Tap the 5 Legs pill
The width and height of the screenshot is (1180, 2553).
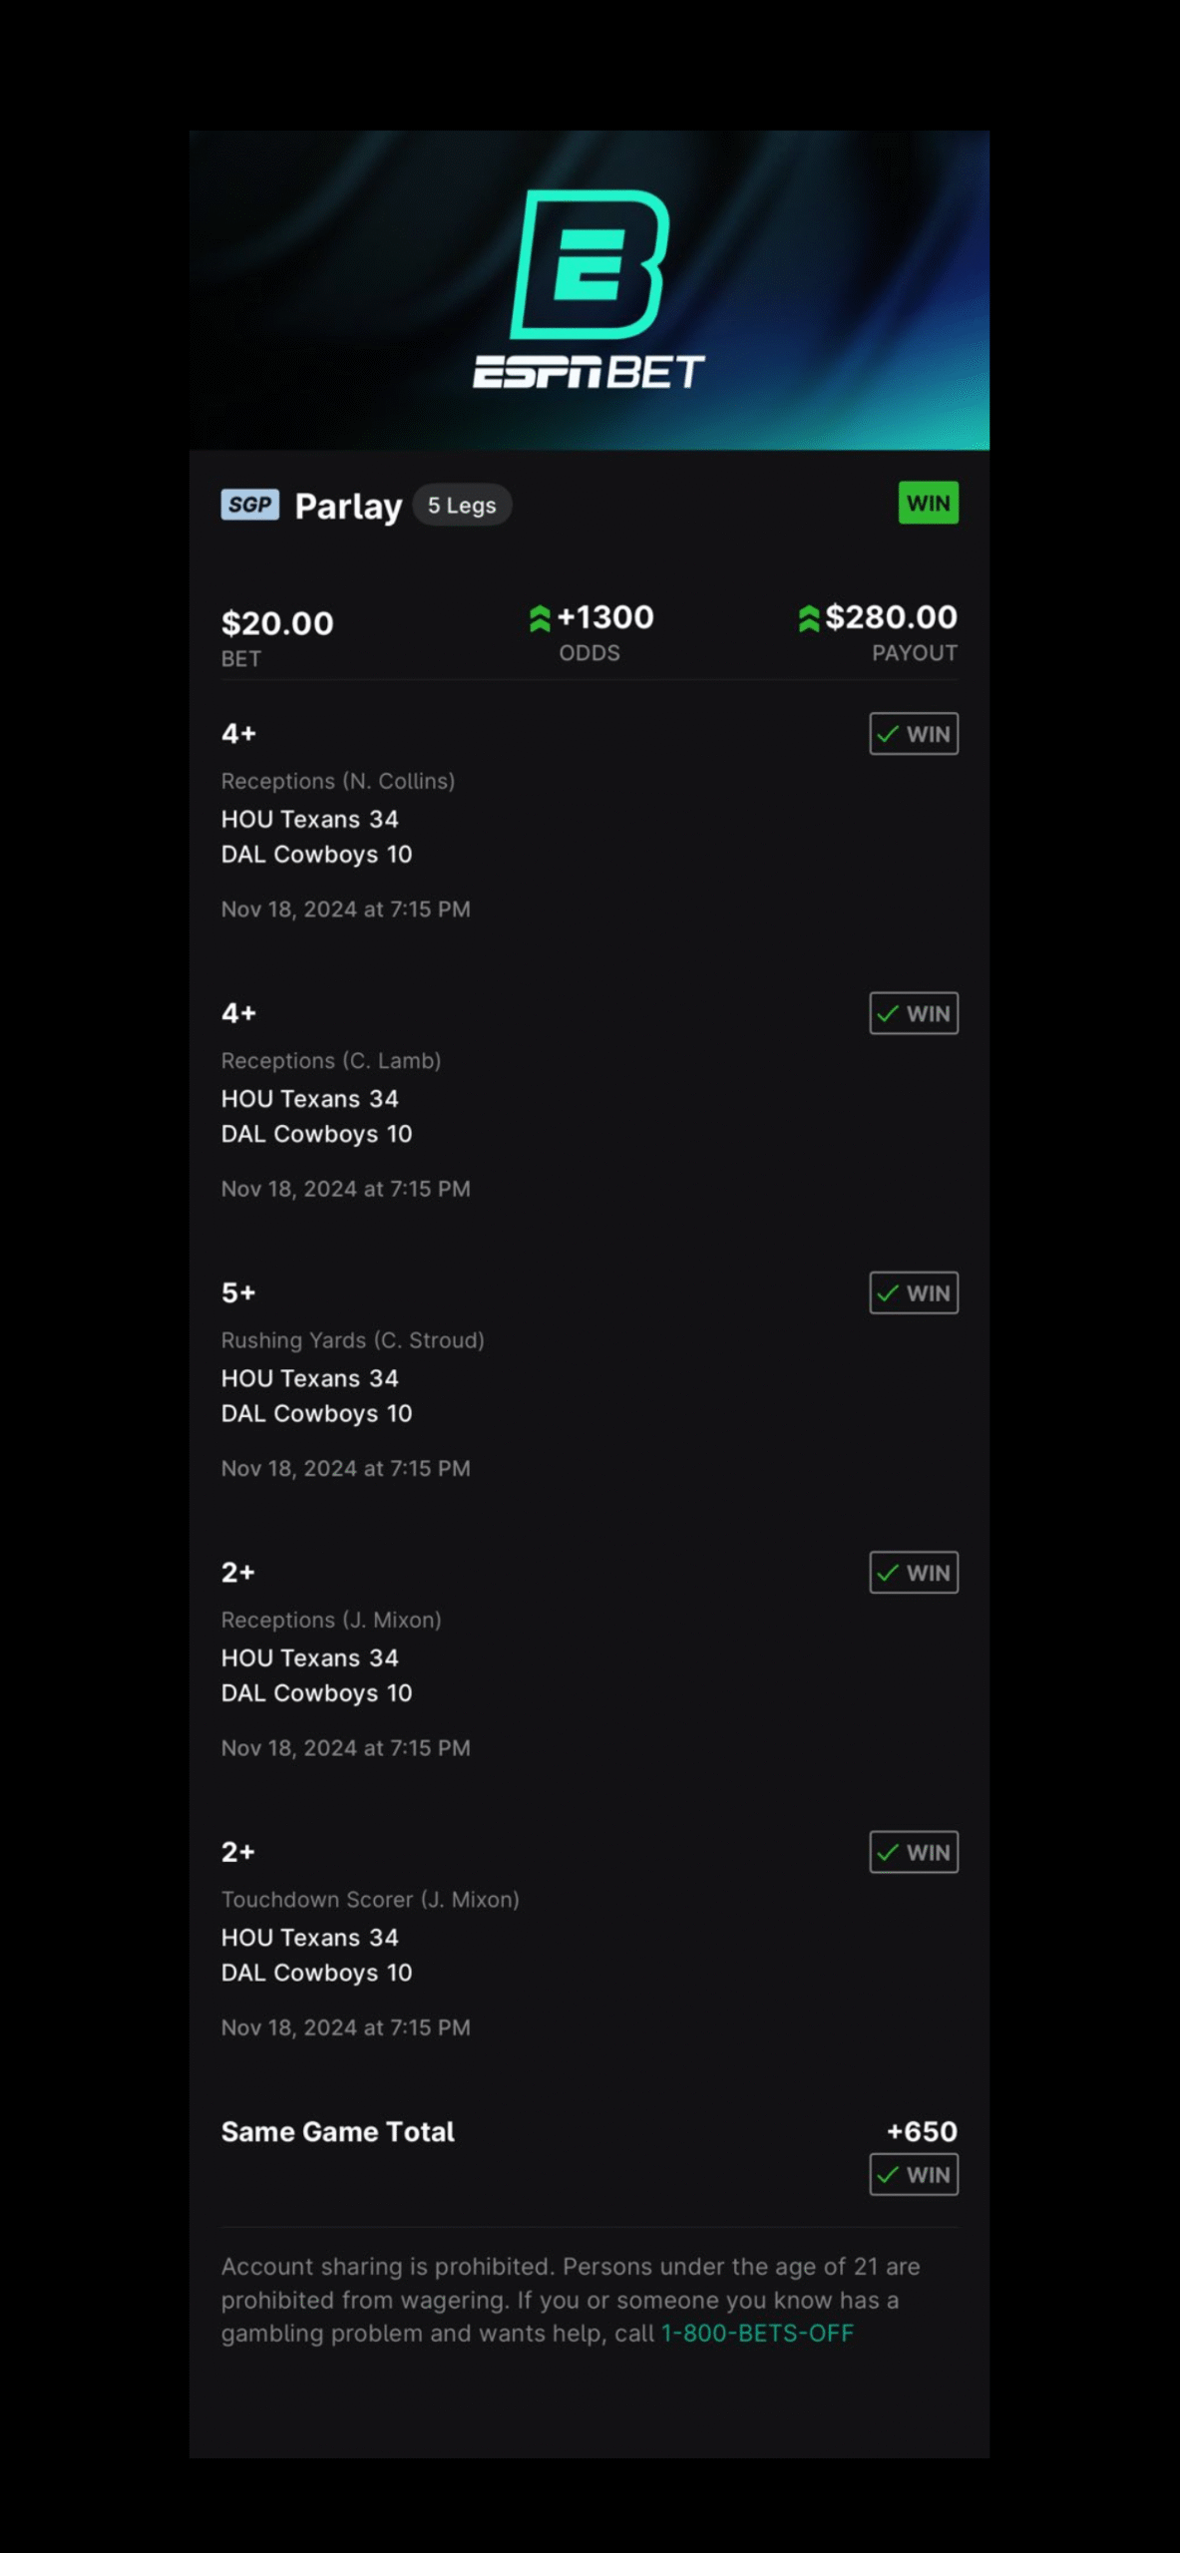(462, 506)
